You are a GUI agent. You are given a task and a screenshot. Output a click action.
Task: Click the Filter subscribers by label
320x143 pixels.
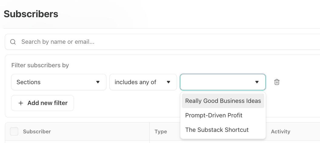click(40, 65)
